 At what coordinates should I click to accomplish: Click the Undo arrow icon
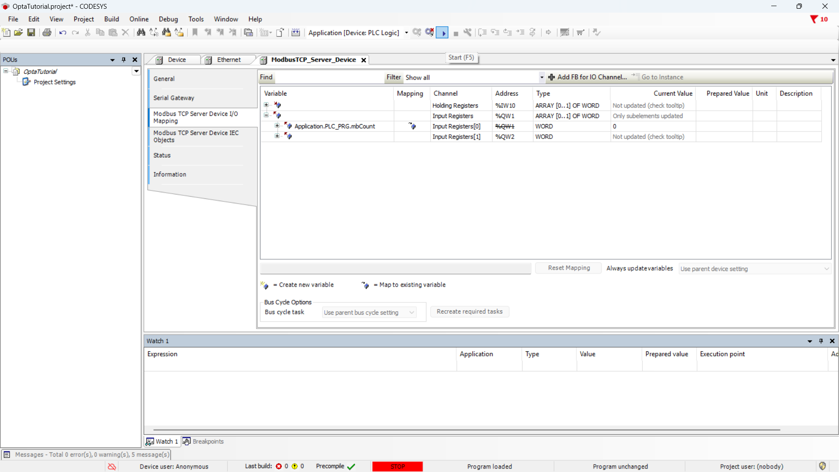pos(62,33)
